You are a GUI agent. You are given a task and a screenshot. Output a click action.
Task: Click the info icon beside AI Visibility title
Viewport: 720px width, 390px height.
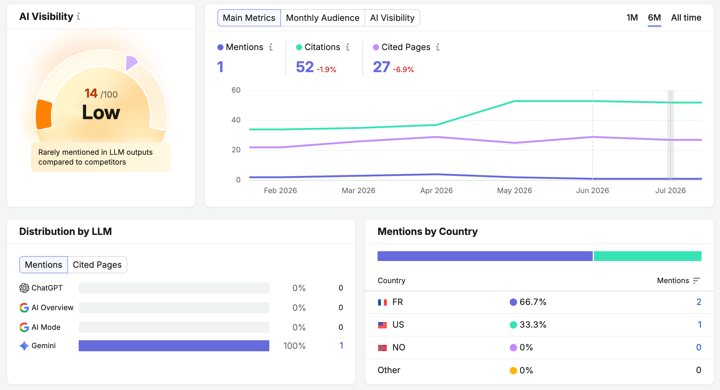point(79,17)
